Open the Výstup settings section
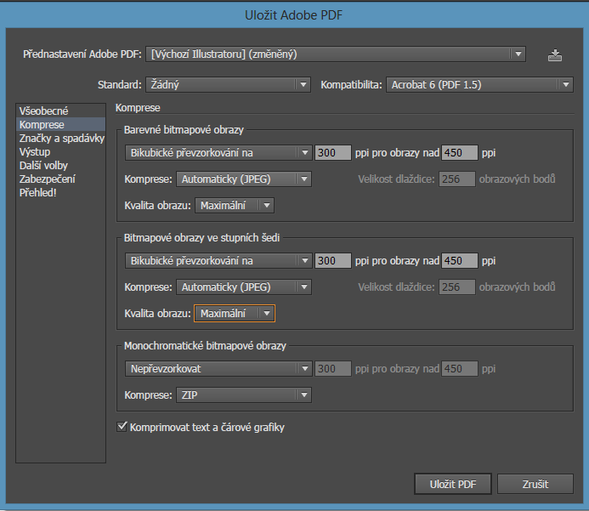 36,152
